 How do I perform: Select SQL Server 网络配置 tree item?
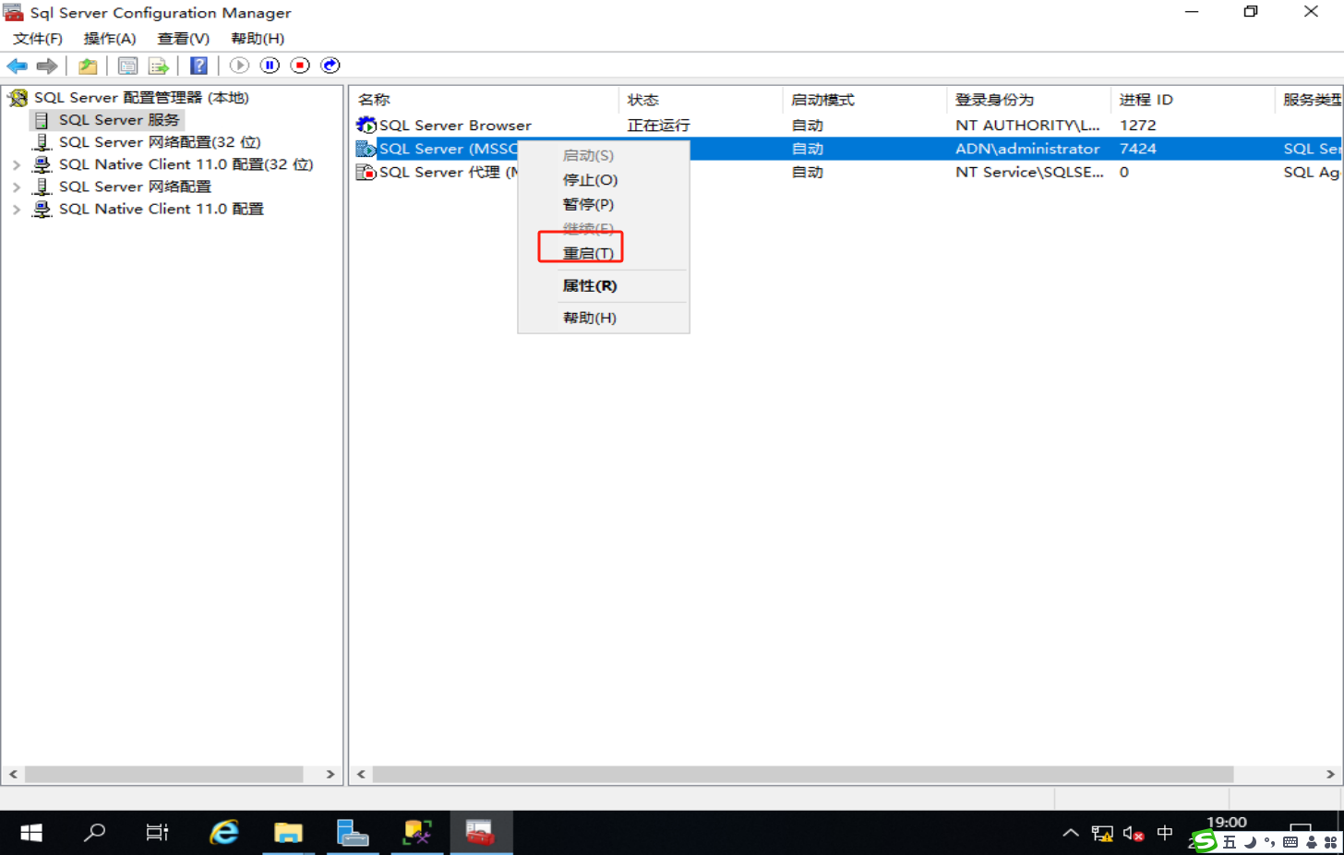click(135, 187)
